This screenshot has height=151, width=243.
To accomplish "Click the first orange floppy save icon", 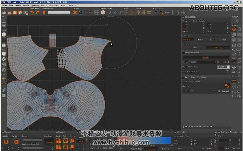I will [15, 12].
